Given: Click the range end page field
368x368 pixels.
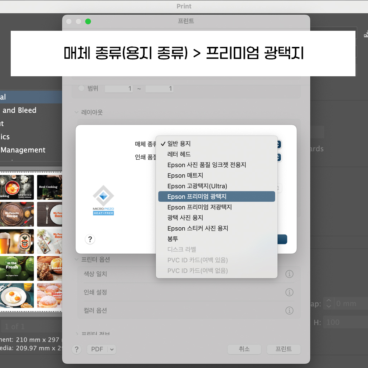Looking at the screenshot, I should pyautogui.click(x=159, y=89).
